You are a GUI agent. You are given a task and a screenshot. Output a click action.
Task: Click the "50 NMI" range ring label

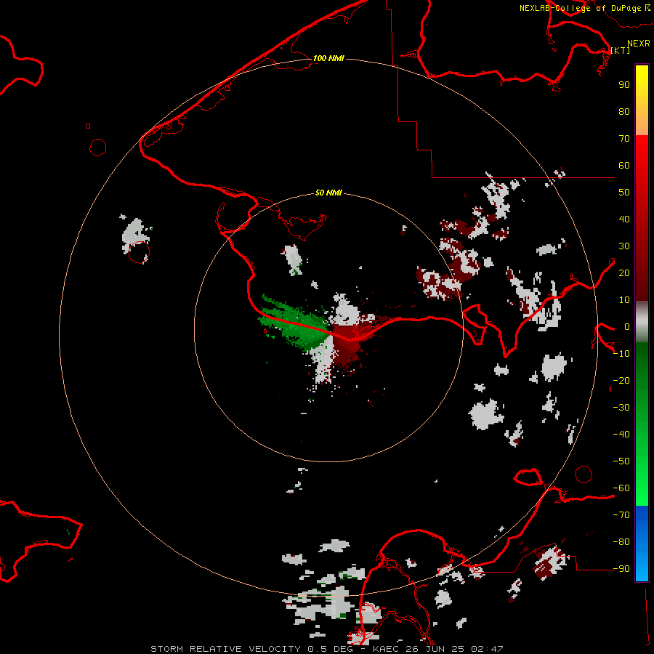click(328, 193)
